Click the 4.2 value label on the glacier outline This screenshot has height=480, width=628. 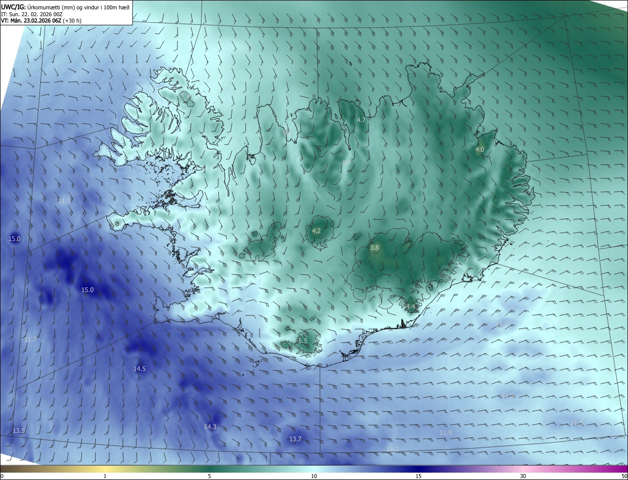[316, 231]
